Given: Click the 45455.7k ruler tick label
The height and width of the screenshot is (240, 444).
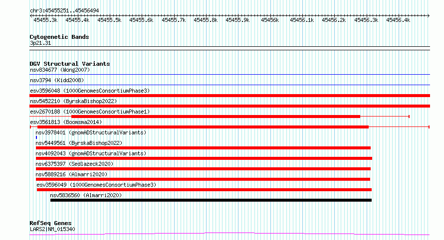Looking at the screenshot, I should click(174, 20).
